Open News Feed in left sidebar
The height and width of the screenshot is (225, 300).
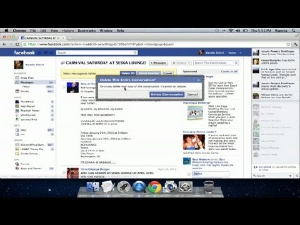click(x=27, y=77)
